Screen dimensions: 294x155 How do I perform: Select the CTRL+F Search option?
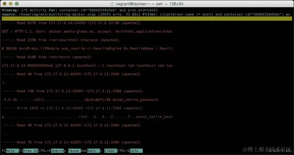[51, 151]
